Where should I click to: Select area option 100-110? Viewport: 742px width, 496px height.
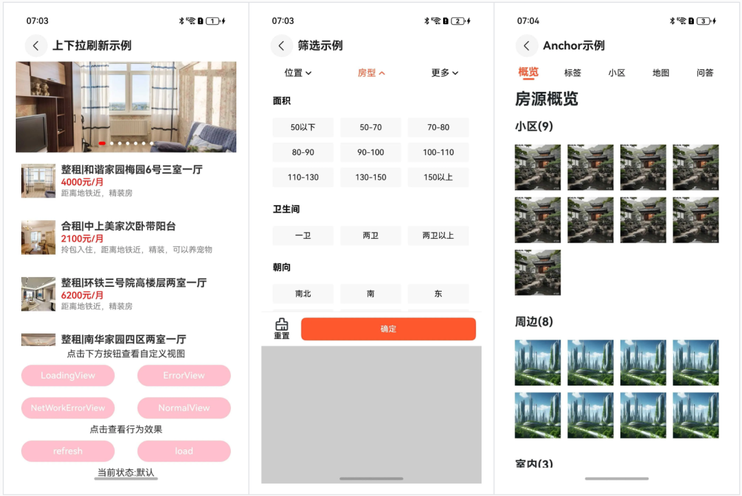click(x=438, y=152)
